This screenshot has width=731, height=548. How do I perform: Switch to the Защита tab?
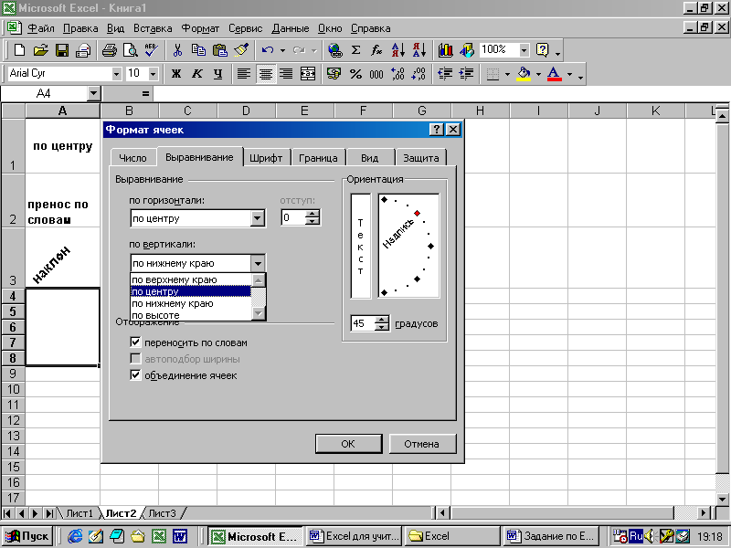421,158
